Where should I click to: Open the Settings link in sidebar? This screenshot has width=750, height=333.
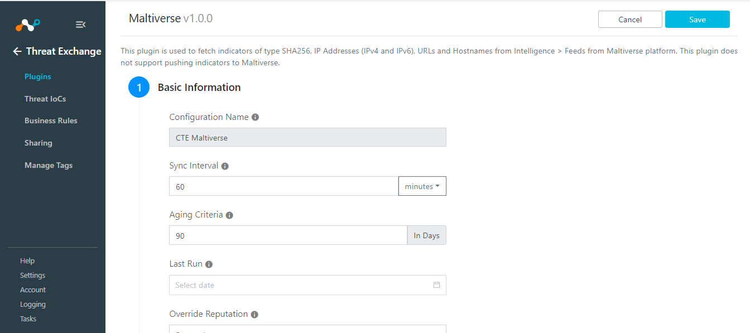(33, 276)
